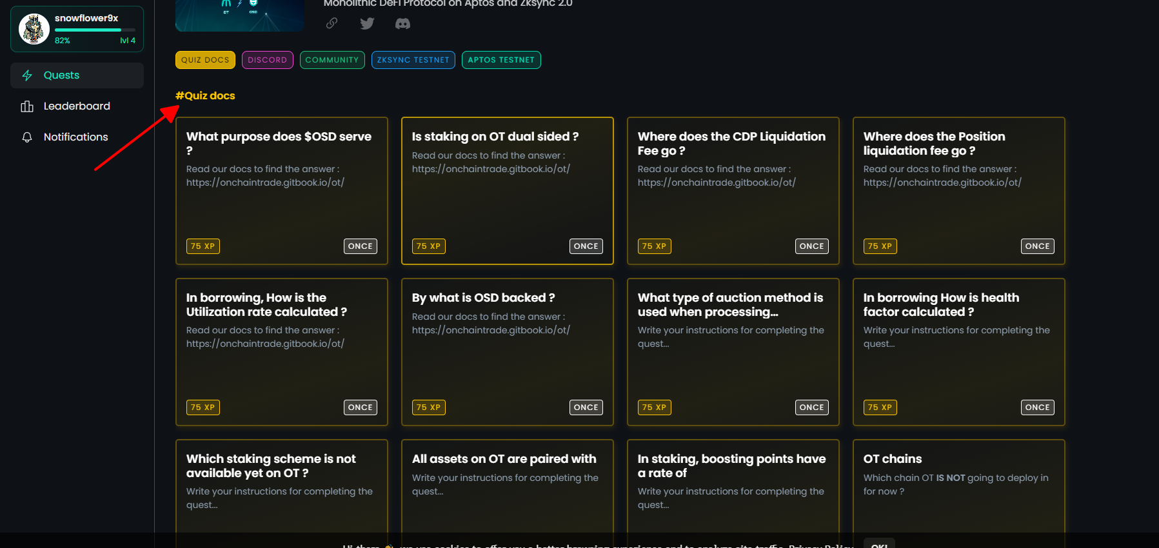This screenshot has height=548, width=1159.
Task: Open 'How is health factor calculated' quest
Action: point(959,352)
